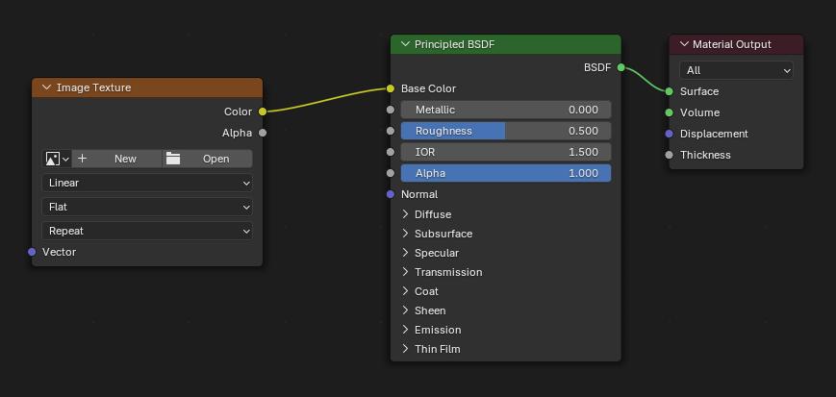836x397 pixels.
Task: Click the IOR value field
Action: pos(505,152)
